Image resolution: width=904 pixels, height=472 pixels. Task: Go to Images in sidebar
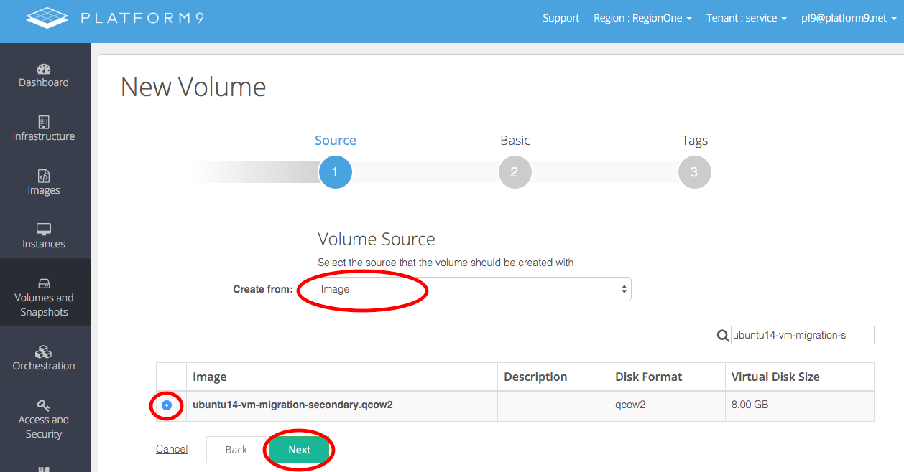pos(44,176)
